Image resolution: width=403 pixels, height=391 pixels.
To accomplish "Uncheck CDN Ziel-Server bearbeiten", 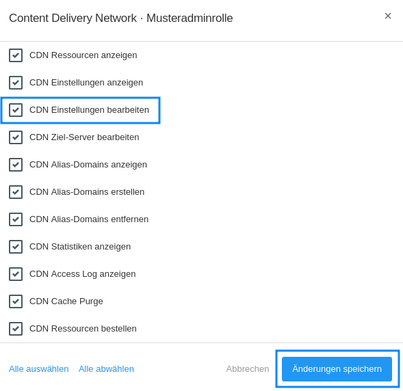I will 16,137.
